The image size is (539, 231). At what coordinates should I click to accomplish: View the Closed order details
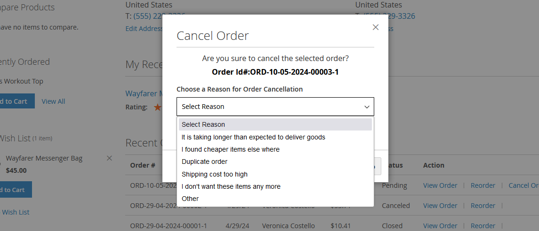[440, 226]
